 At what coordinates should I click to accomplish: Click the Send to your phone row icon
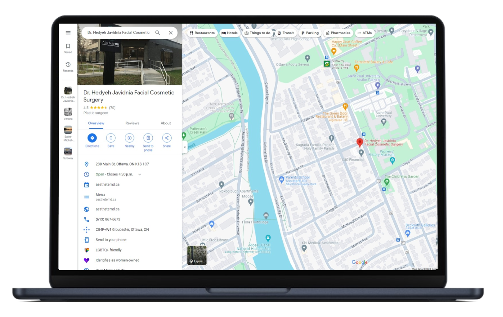point(86,240)
